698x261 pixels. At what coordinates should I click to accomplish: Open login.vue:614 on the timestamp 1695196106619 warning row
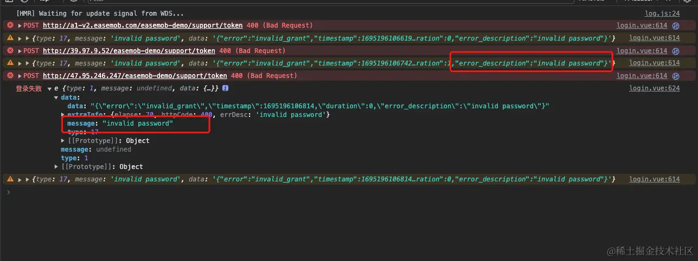pos(655,38)
